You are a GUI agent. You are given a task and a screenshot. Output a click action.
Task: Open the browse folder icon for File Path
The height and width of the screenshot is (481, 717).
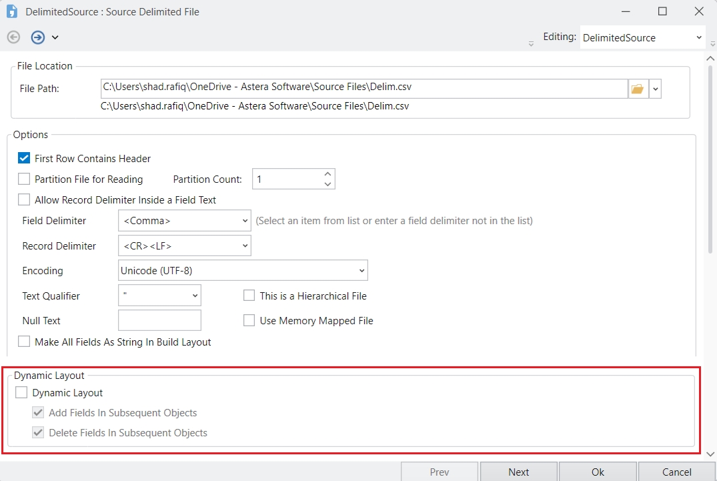pyautogui.click(x=638, y=89)
